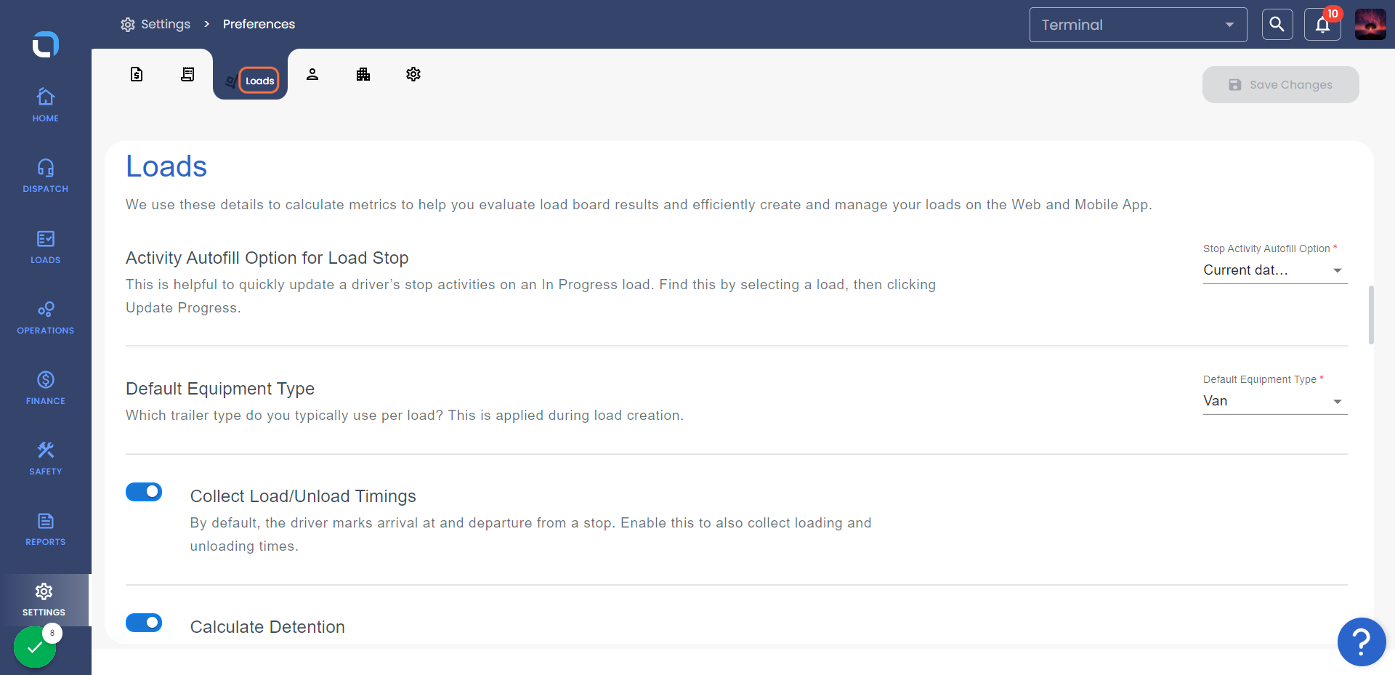This screenshot has height=675, width=1395.
Task: Click the search magnifier icon
Action: pos(1277,25)
